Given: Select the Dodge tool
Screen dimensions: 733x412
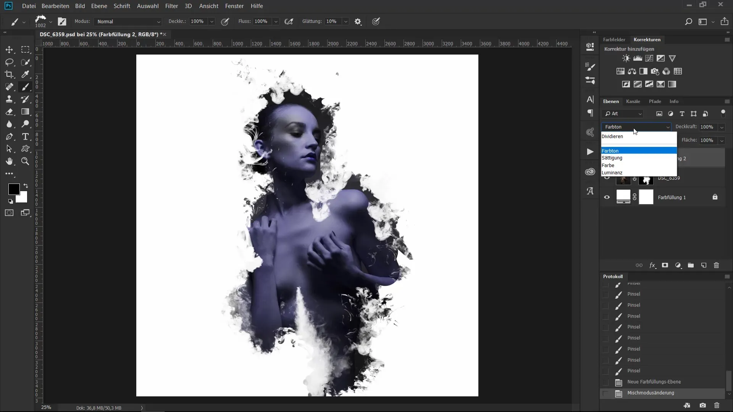Looking at the screenshot, I should tap(25, 124).
